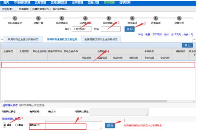Select step 7 结算审核 circle
The image size is (197, 134).
(x=156, y=18)
